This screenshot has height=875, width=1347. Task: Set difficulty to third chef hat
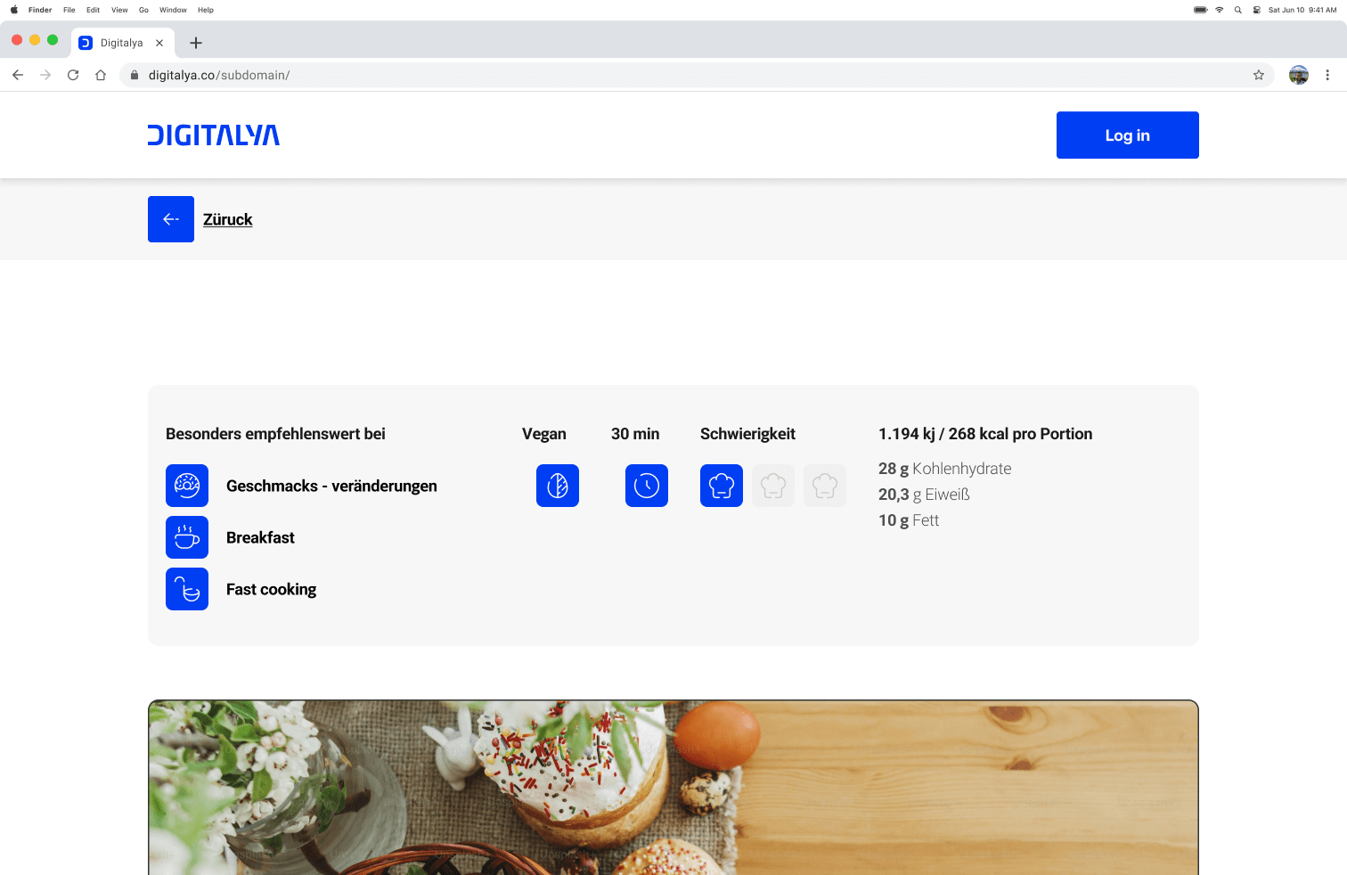[x=825, y=486]
